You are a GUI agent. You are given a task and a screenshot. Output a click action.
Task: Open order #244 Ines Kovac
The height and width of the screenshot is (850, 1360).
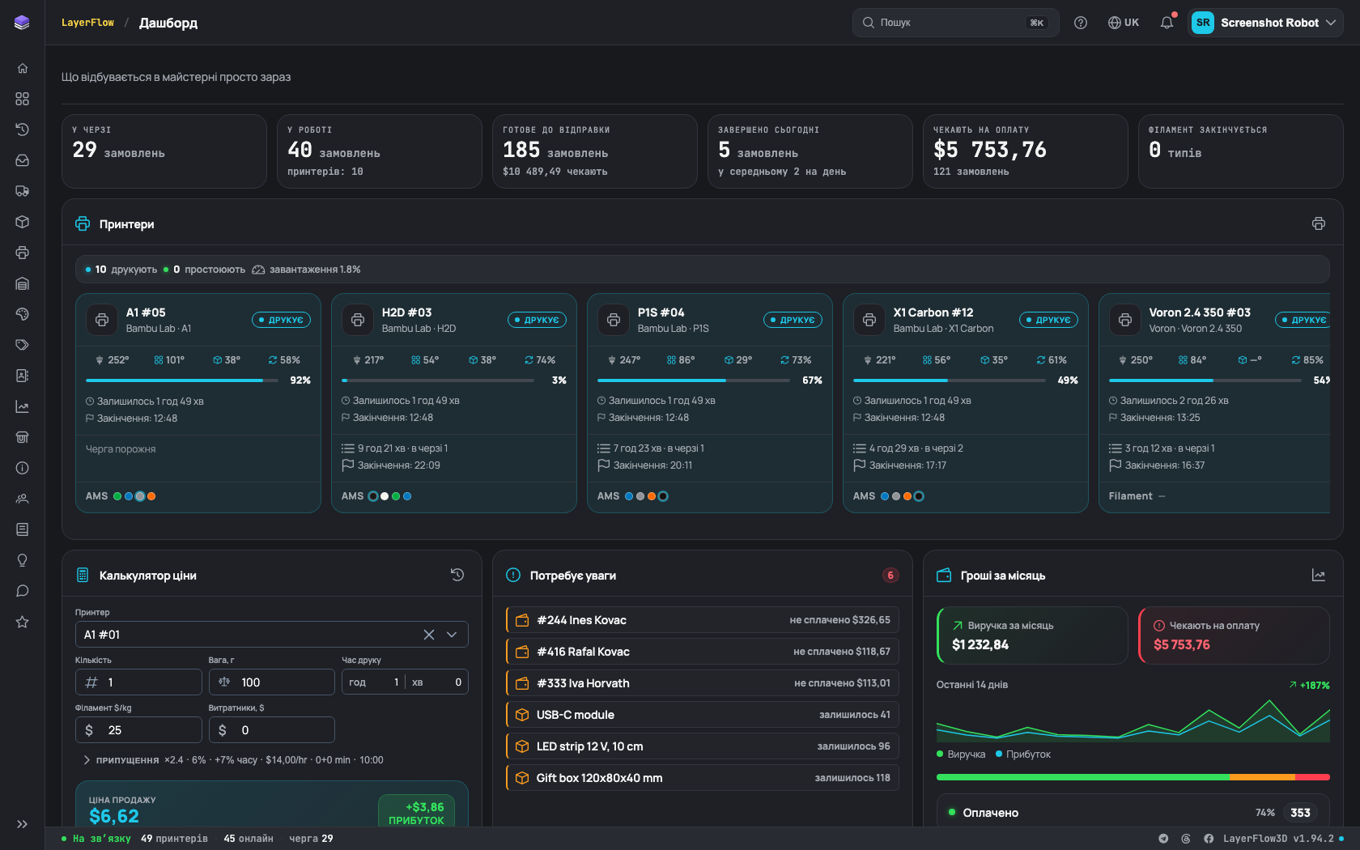tap(703, 620)
